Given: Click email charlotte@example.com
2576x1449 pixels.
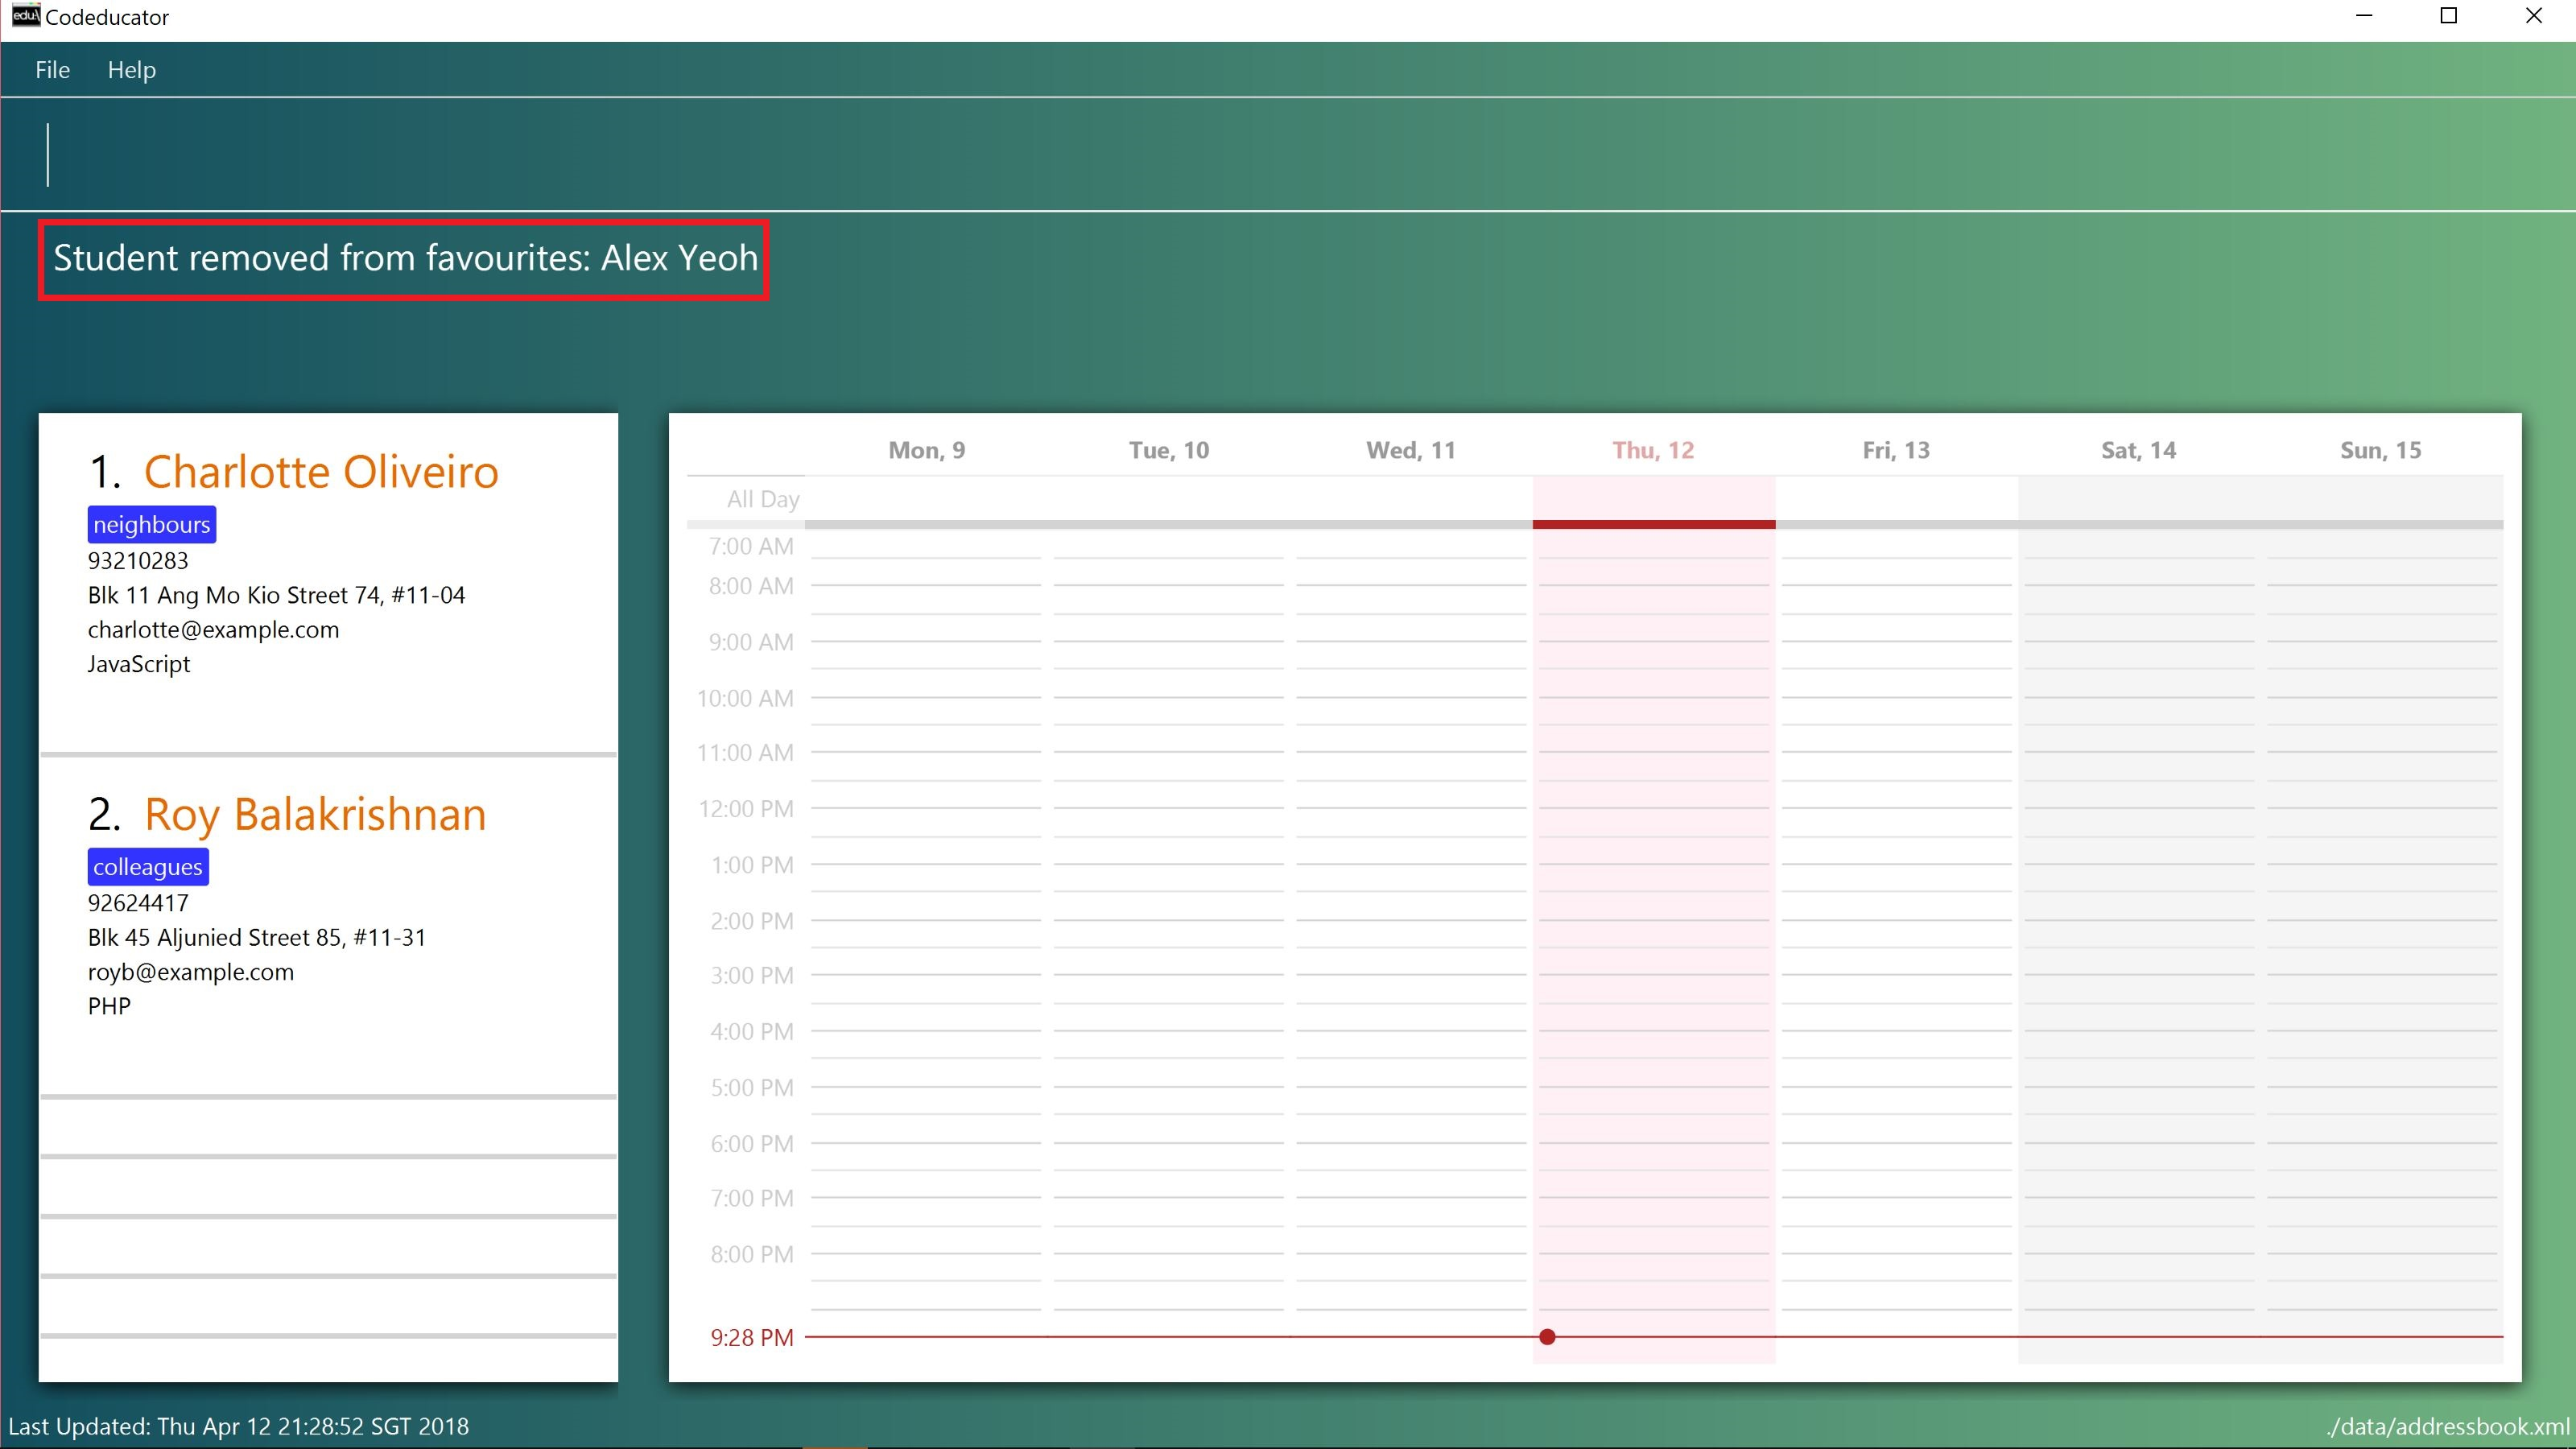Looking at the screenshot, I should [213, 630].
